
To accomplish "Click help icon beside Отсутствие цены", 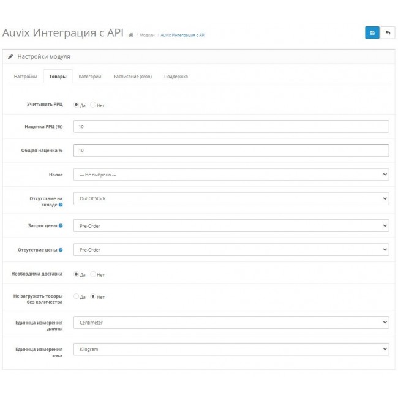I will click(x=61, y=250).
